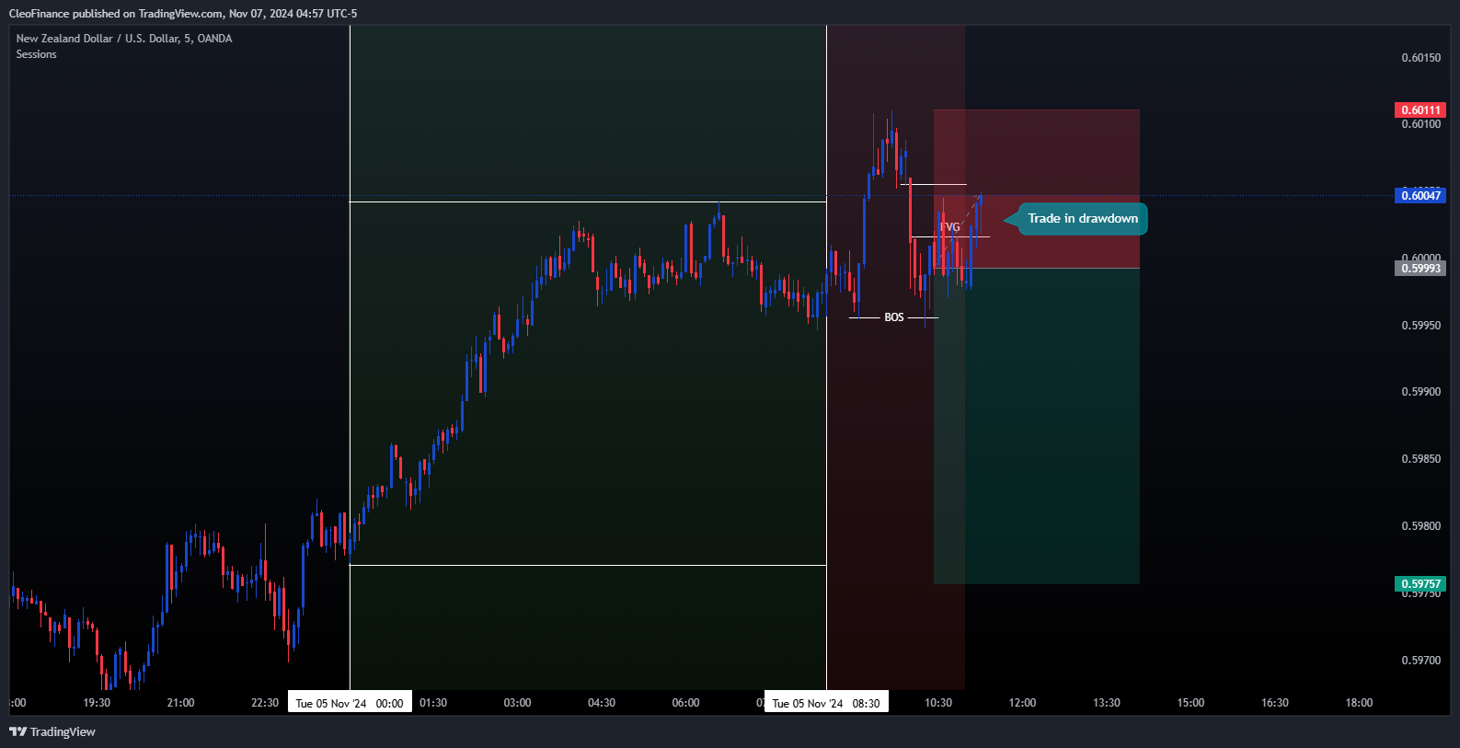Click the blue 0.60047 current price label
The height and width of the screenshot is (748, 1460).
[1420, 195]
